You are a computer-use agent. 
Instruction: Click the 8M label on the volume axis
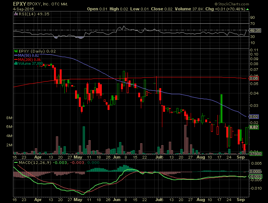(10, 118)
